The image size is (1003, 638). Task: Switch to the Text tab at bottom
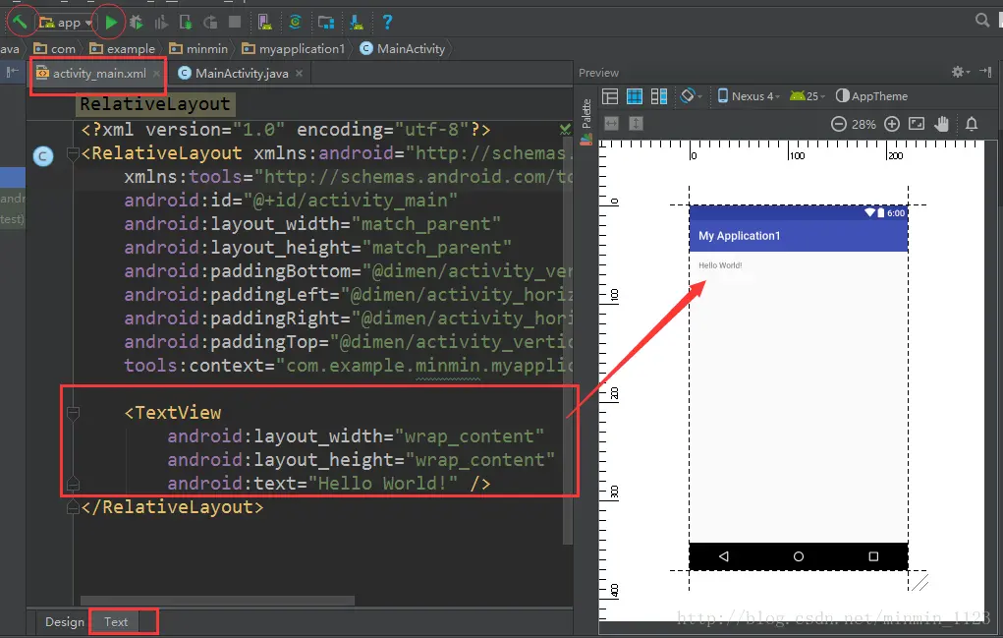[116, 622]
